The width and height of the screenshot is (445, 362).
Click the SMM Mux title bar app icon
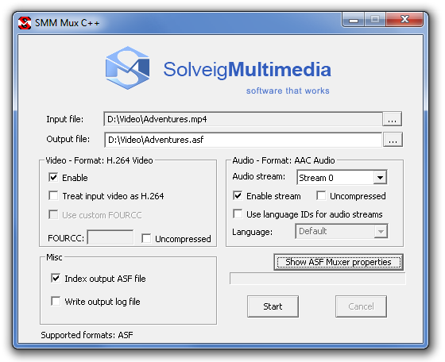(x=25, y=23)
